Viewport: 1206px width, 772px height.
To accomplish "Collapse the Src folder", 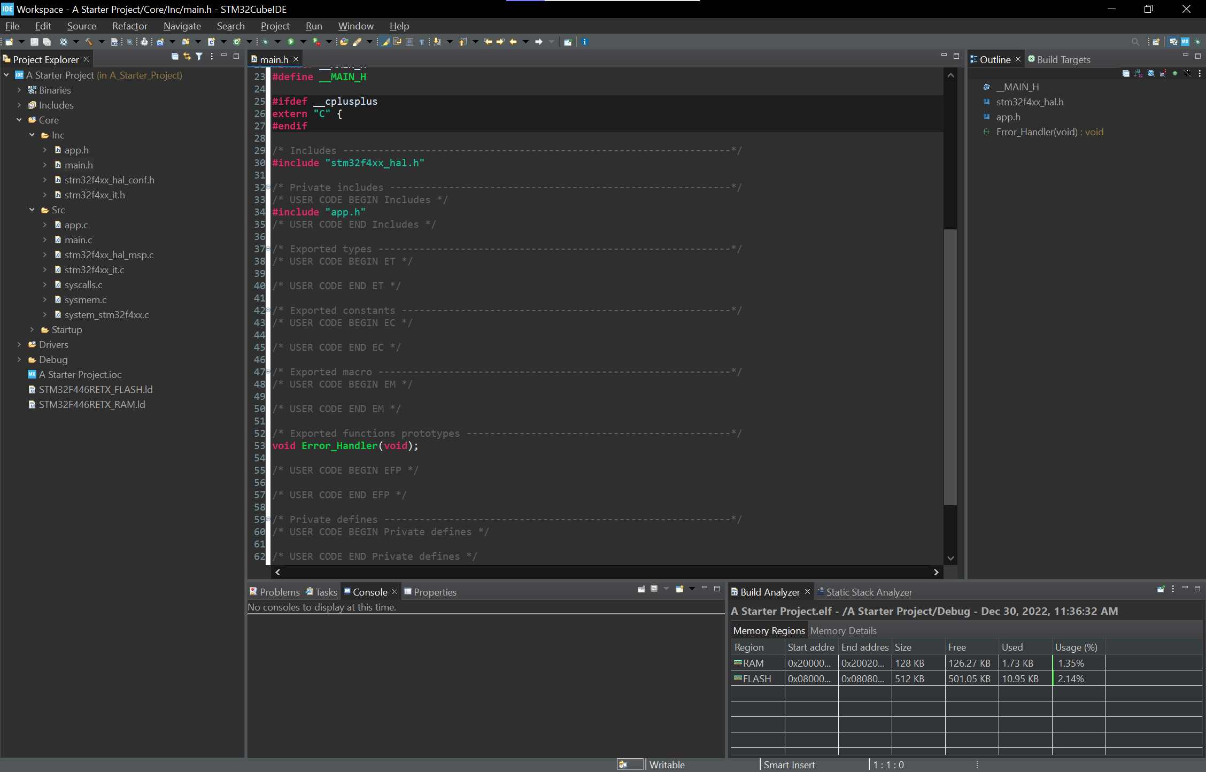I will (32, 210).
